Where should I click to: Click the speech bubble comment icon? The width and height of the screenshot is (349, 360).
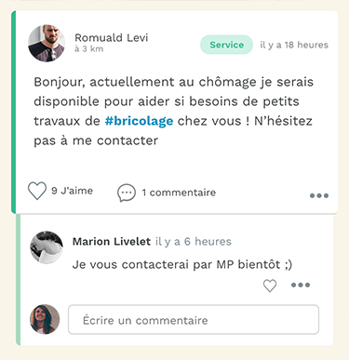click(x=127, y=193)
